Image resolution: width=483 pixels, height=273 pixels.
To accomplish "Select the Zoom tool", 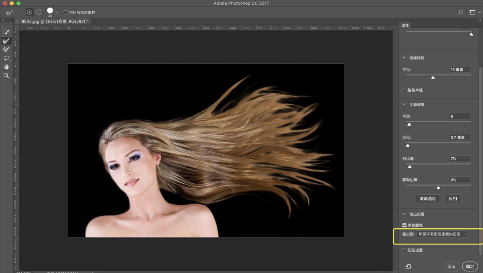I will 6,76.
